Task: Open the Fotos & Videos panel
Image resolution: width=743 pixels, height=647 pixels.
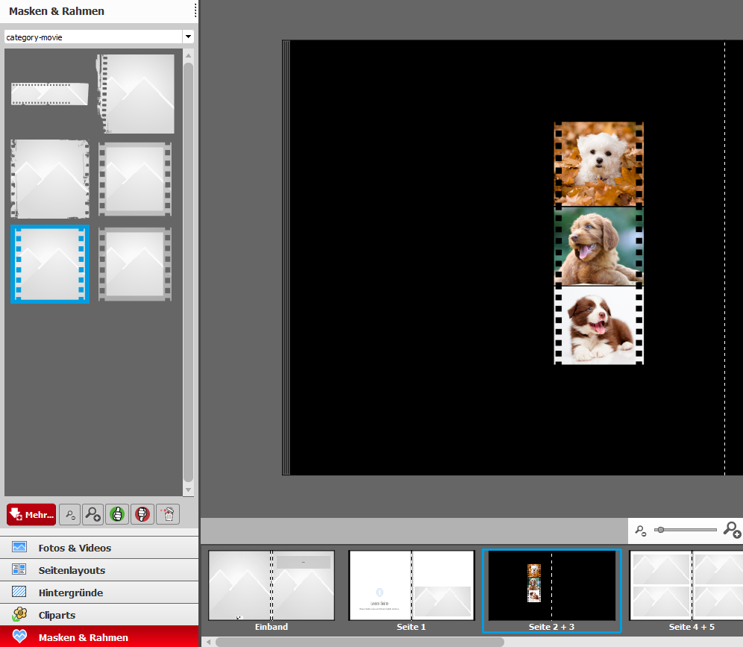Action: (x=99, y=548)
